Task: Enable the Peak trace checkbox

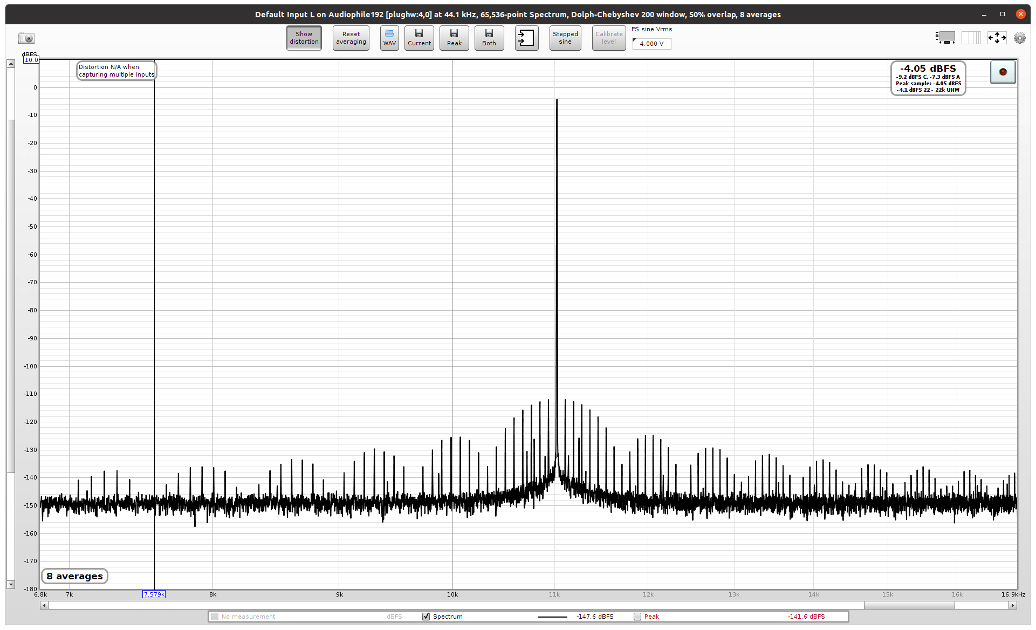Action: click(637, 617)
